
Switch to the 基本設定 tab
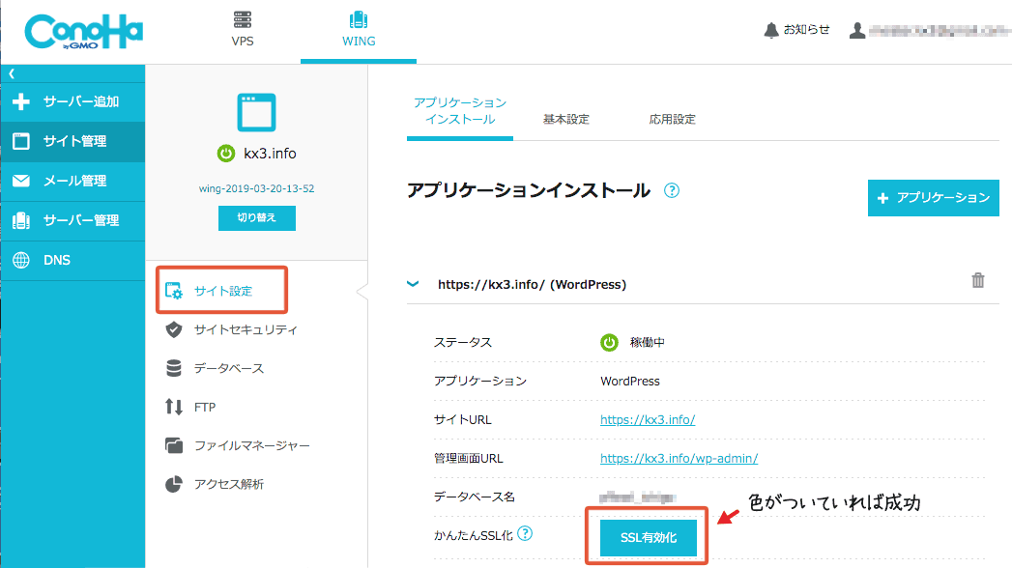566,119
